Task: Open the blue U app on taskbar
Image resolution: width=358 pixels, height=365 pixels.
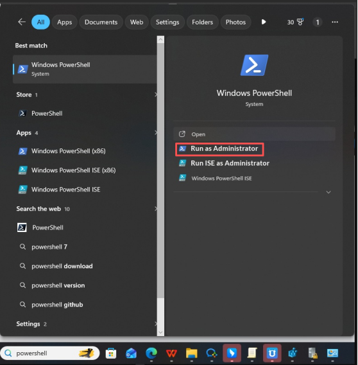Action: 272,353
